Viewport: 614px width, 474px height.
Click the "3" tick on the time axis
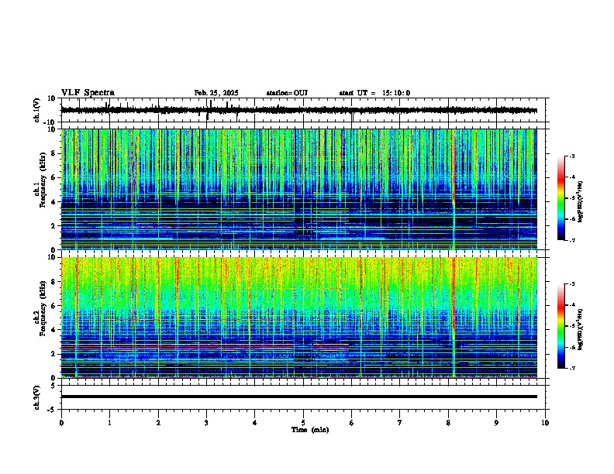coord(206,423)
